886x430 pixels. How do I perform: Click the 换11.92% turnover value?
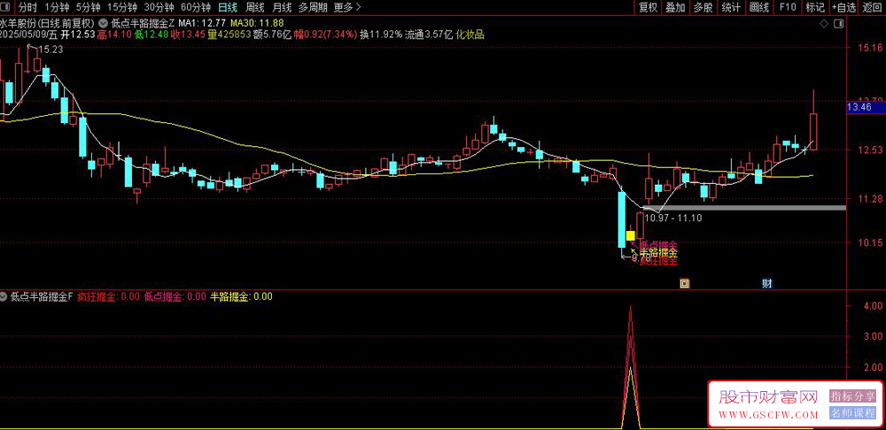381,35
